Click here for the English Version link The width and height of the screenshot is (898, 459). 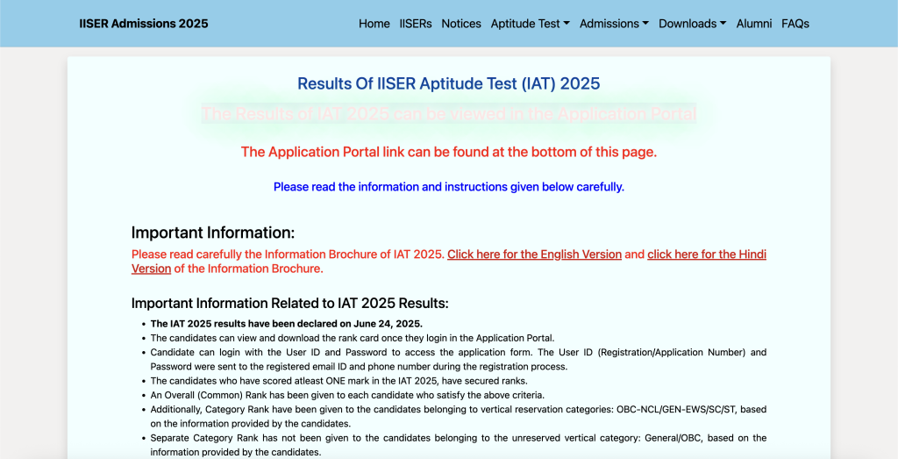tap(534, 255)
